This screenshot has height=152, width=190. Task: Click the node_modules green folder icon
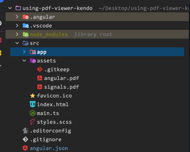tap(25, 35)
